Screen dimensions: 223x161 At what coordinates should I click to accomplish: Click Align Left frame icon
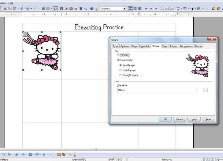click(x=146, y=8)
